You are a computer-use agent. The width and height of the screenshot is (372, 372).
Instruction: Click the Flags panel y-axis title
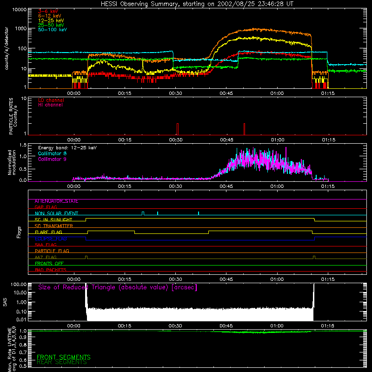19,232
